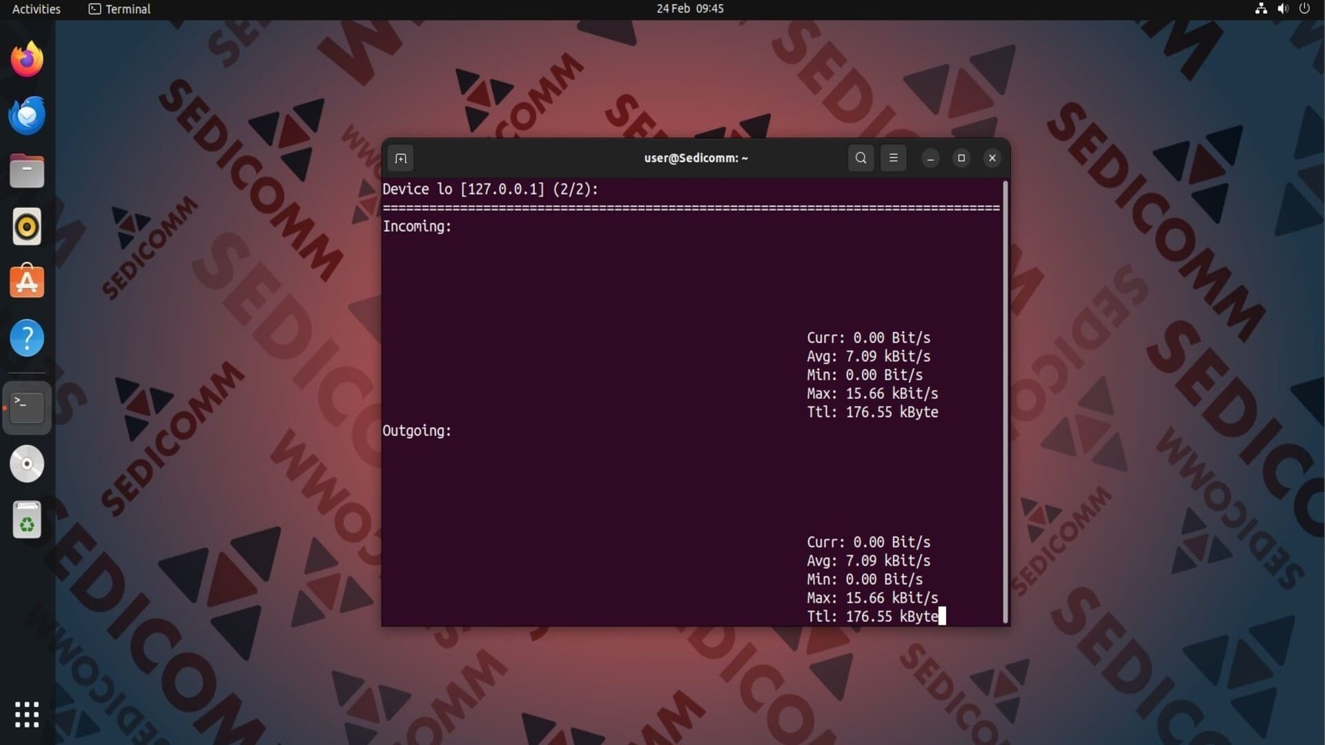This screenshot has height=745, width=1325.
Task: Open the Activities overview
Action: (36, 9)
